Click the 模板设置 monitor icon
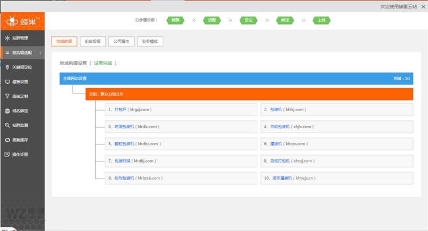428x231 pixels. 7,82
